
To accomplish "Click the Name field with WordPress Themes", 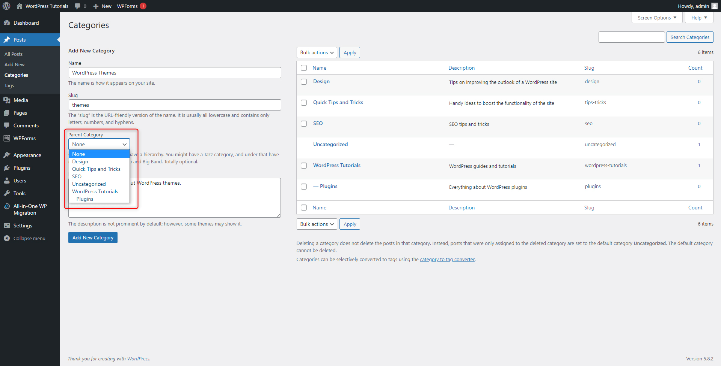I will [x=175, y=73].
